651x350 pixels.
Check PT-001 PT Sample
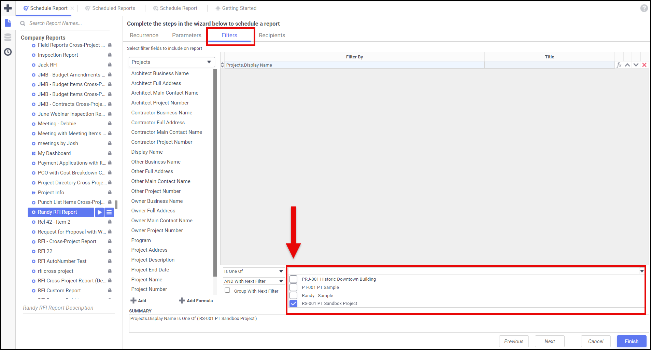coord(294,287)
